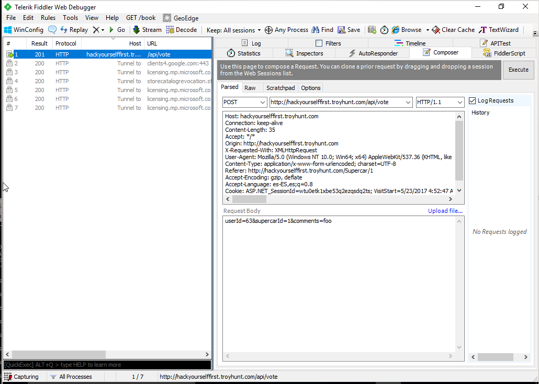Open the File menu
The width and height of the screenshot is (539, 384).
(x=11, y=18)
